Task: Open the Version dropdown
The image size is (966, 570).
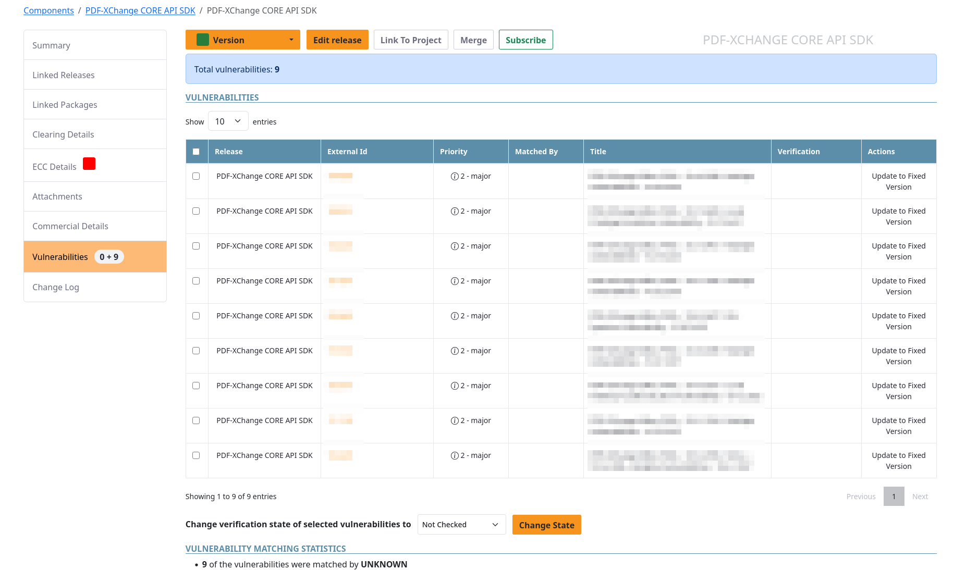Action: [x=242, y=40]
